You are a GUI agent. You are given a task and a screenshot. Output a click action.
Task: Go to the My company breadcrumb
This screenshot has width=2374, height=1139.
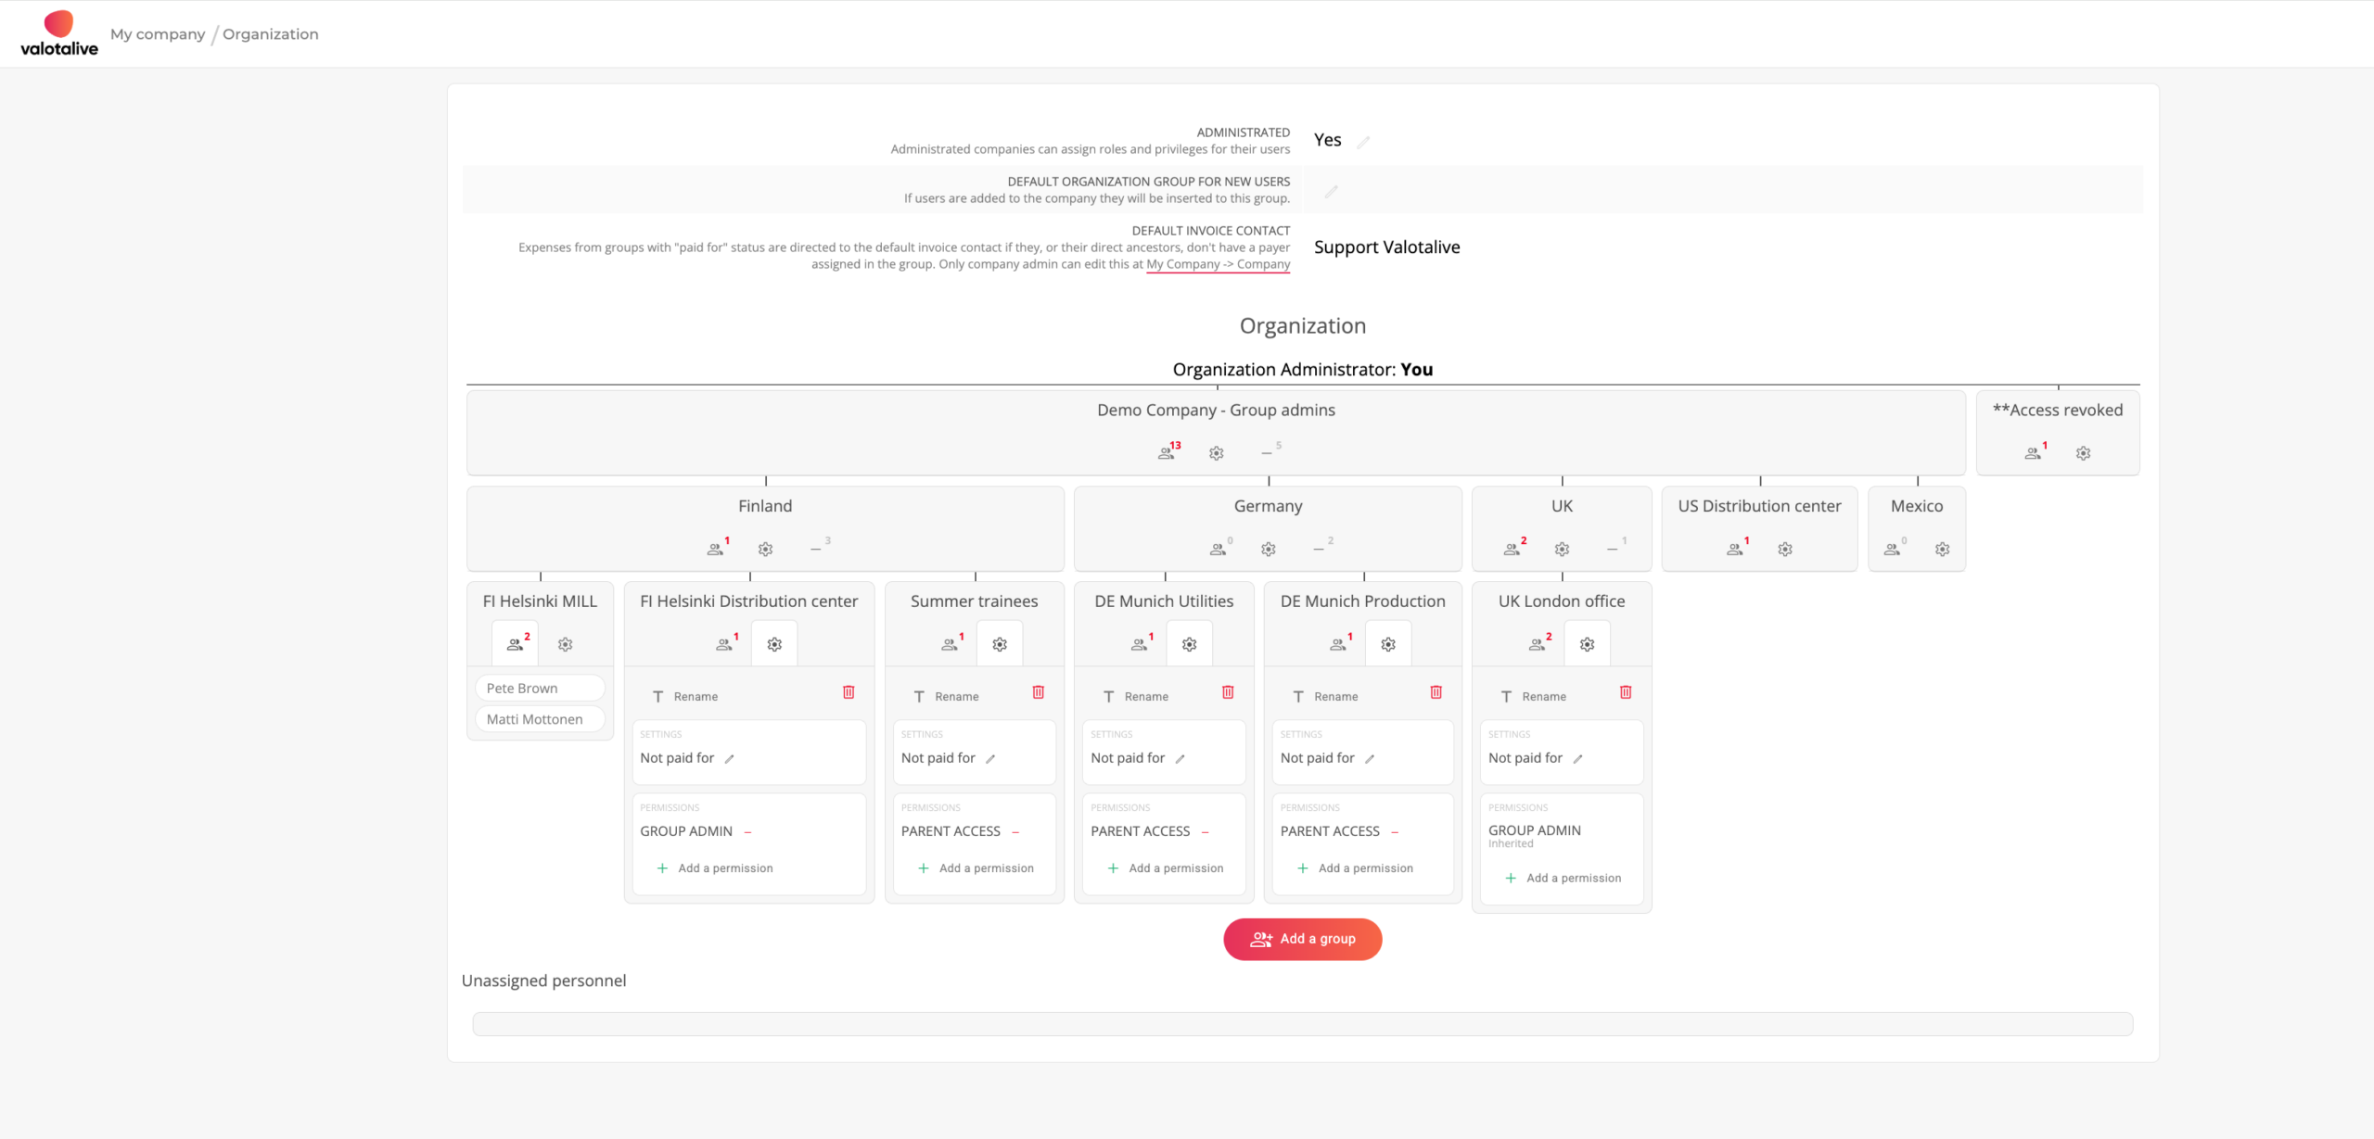tap(158, 34)
